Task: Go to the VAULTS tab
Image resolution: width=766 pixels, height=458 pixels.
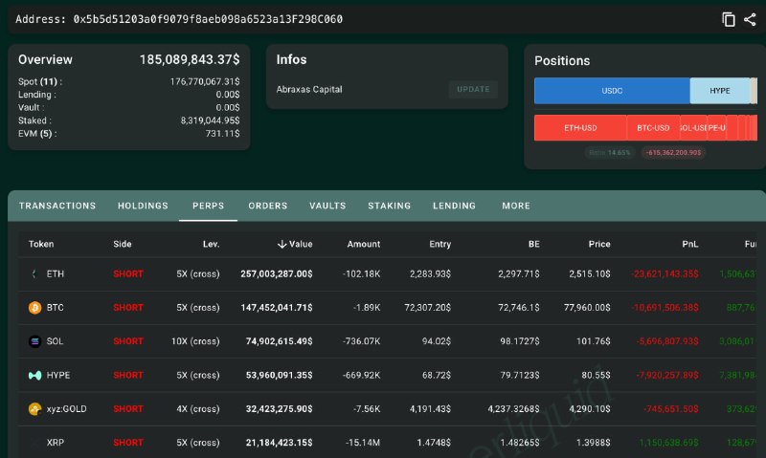Action: coord(327,206)
